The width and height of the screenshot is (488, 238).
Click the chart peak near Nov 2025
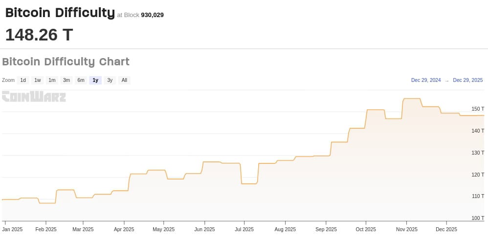coord(411,99)
